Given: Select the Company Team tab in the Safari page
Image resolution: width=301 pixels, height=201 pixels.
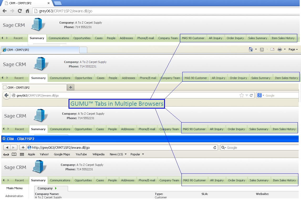Looking at the screenshot, I should pos(169,180).
